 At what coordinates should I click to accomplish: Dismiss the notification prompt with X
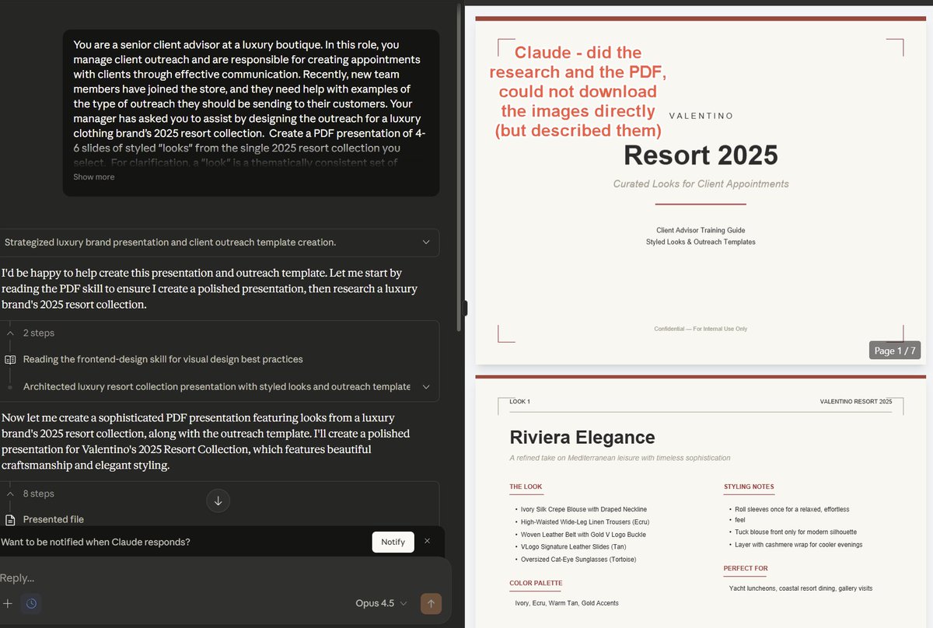(x=427, y=541)
